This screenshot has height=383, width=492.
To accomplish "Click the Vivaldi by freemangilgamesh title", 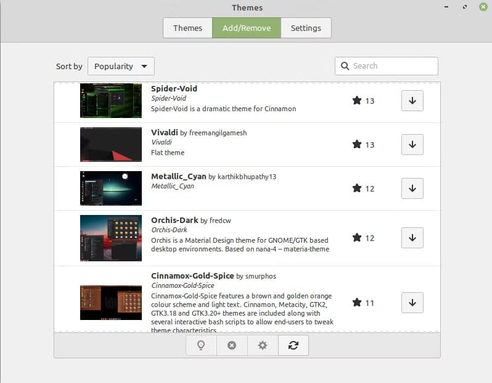I will [199, 133].
